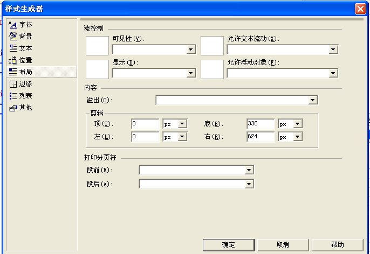
Task: Select the 位置 position icon
Action: [x=13, y=60]
